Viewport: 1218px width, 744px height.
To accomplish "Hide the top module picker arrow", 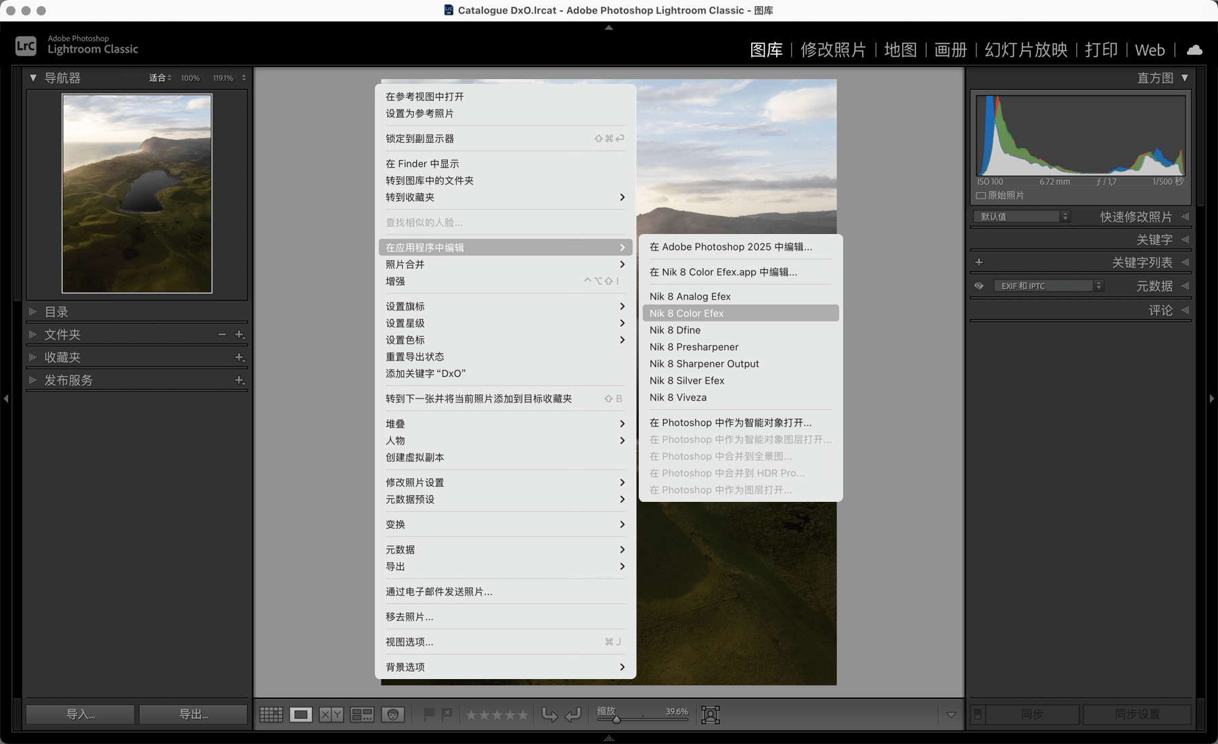I will click(609, 28).
